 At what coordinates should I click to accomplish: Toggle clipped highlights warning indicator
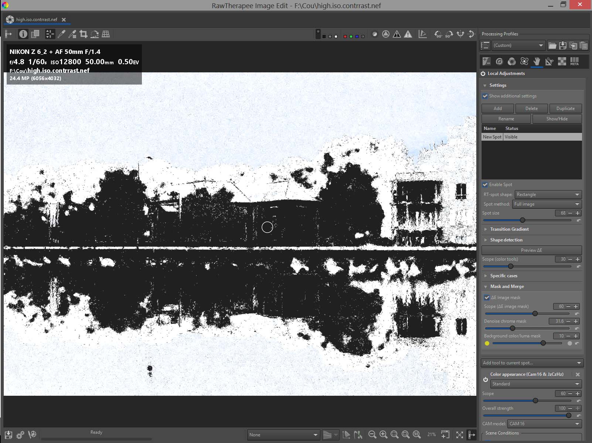click(x=408, y=34)
